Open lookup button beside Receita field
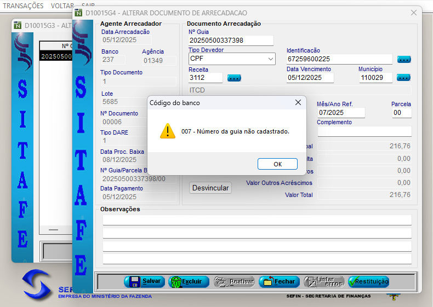Image resolution: width=433 pixels, height=307 pixels. (x=234, y=78)
